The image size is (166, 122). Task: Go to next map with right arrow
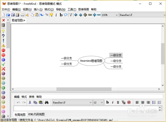[81, 15]
